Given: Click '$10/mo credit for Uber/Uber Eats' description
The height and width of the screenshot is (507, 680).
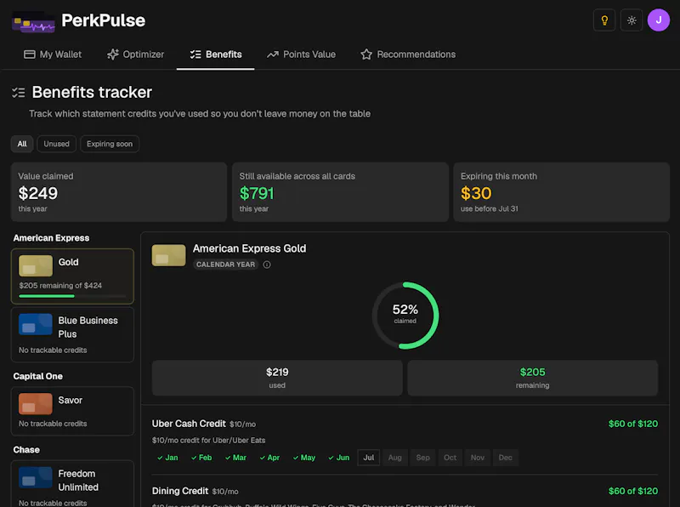Looking at the screenshot, I should coord(208,440).
